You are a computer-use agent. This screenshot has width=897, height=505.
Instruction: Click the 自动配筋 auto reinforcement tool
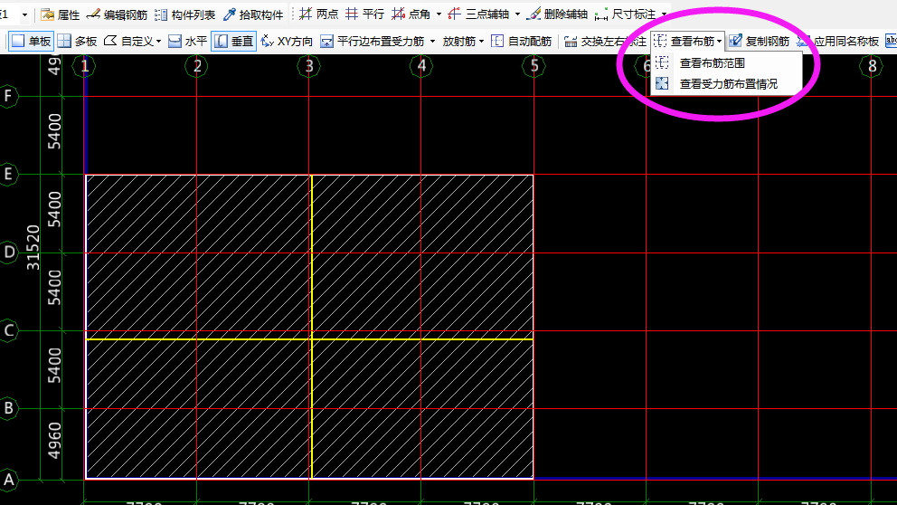521,42
